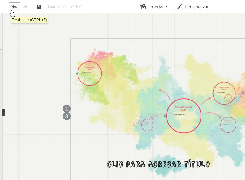The height and width of the screenshot is (180, 245).
Task: Click the Undo (Deshacer) arrow icon
Action: (14, 7)
